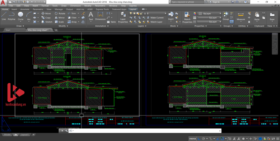Image resolution: width=280 pixels, height=141 pixels.
Task: Expand the Draw panel flyout
Action: [21, 26]
